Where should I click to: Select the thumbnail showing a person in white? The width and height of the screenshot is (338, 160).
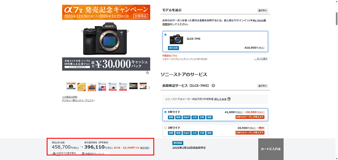tap(144, 85)
